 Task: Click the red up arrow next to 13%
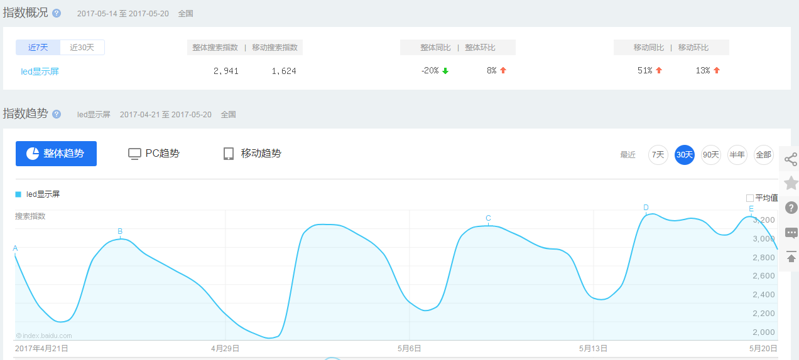717,71
